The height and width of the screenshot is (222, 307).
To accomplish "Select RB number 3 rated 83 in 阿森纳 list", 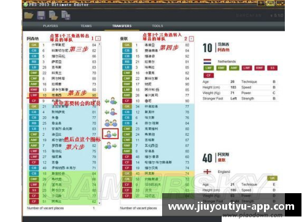I will [x=63, y=61].
